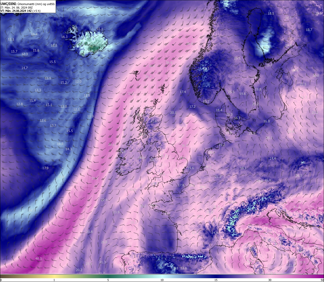
Task: Click the valid time line 'VT: Mán. 24.06.2024 14Z (+5 h)'
Action: coord(21,11)
